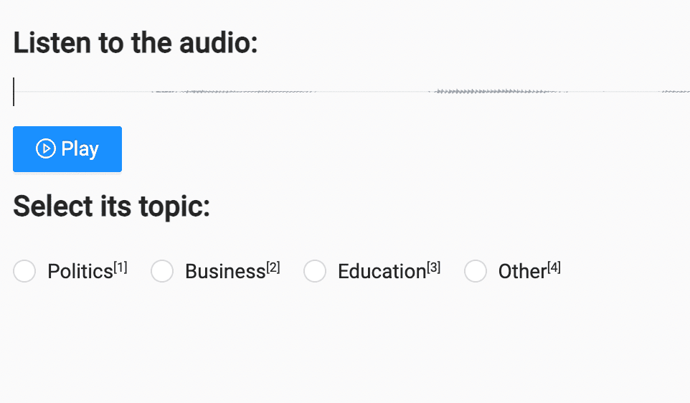The width and height of the screenshot is (690, 403).
Task: Click the Play button
Action: pos(67,149)
